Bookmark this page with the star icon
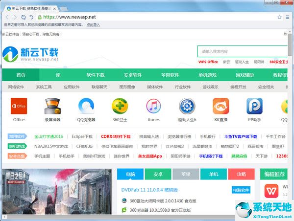Screen dimensions: 294x221 point(279,17)
